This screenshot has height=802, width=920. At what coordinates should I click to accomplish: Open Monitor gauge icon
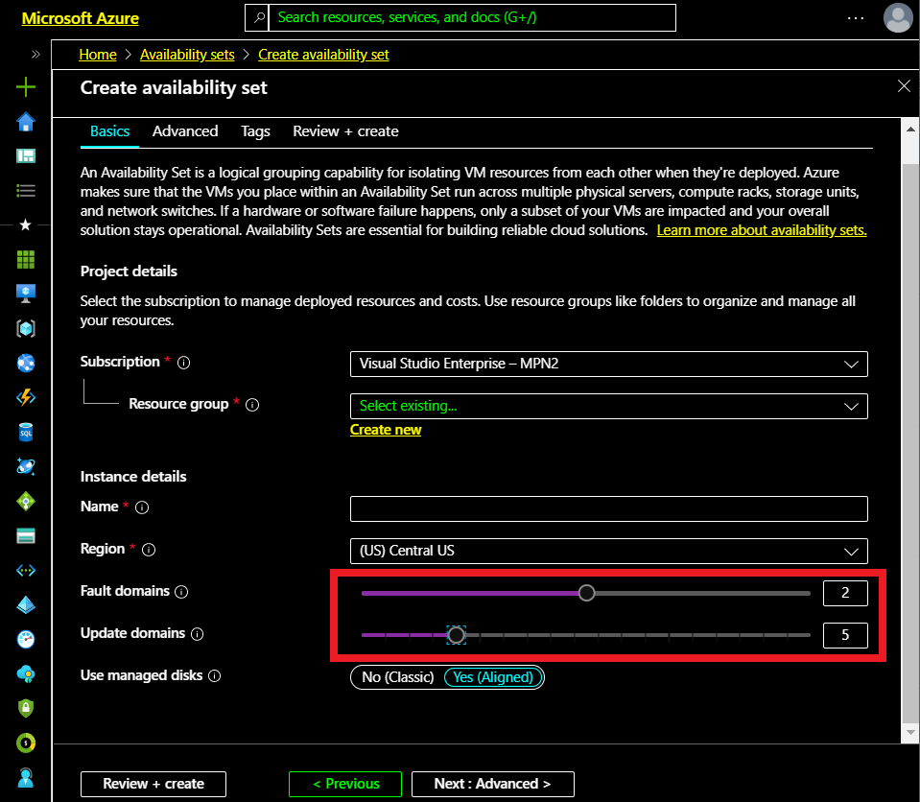[x=26, y=640]
